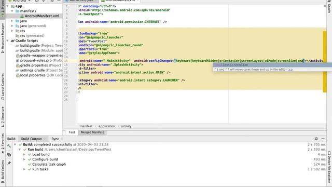Open gradle.properties file
Screen dimensions: 332x187
pyautogui.click(x=41, y=65)
